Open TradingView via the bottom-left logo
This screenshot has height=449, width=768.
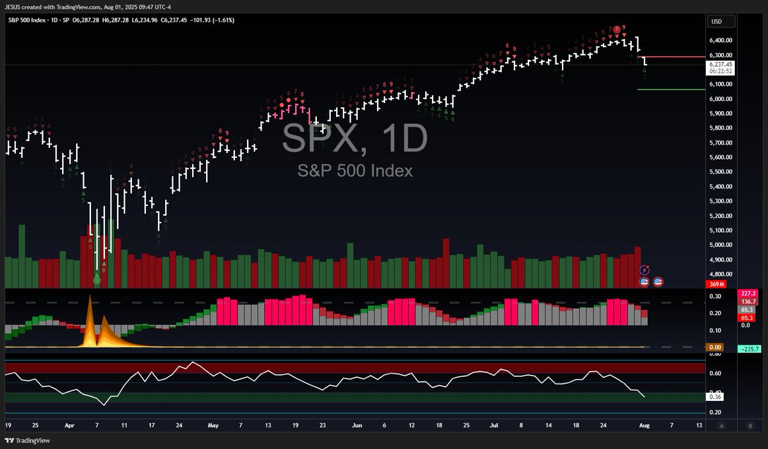coord(26,441)
